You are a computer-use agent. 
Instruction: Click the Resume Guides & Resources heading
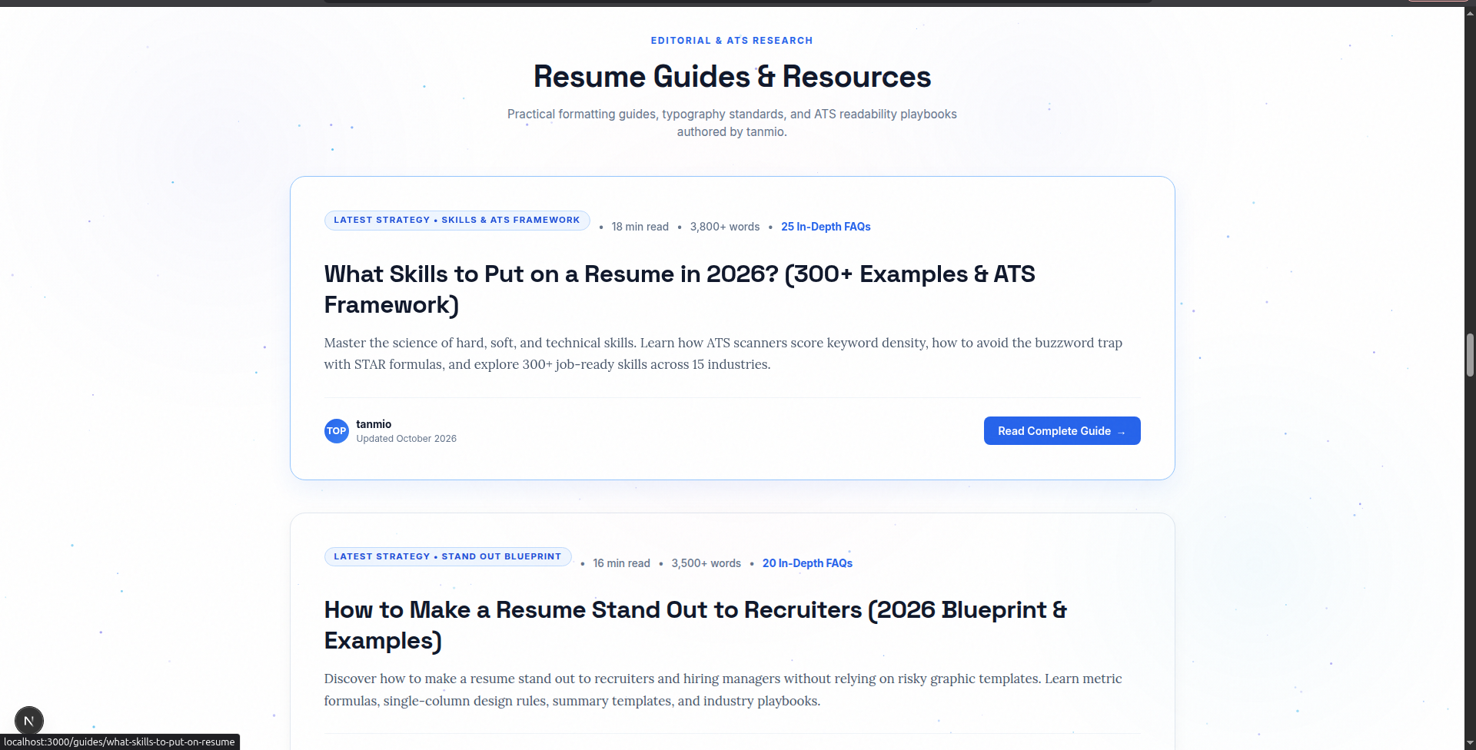[732, 77]
